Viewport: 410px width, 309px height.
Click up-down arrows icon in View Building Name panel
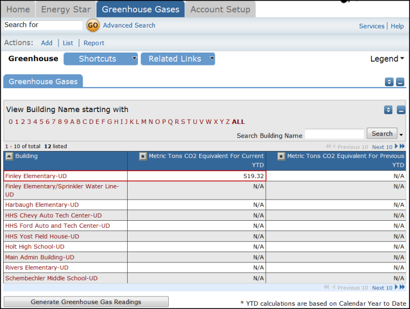[388, 110]
